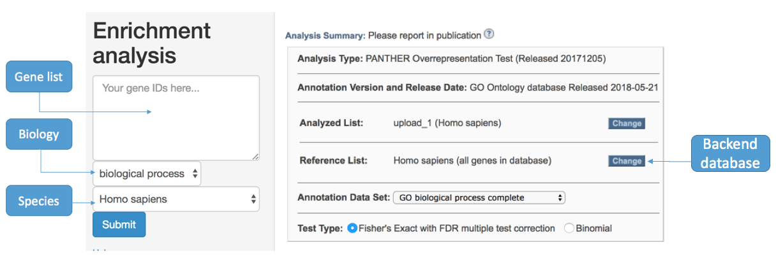This screenshot has height=261, width=776.
Task: Expand the Annotation Data Set combo box
Action: point(479,197)
